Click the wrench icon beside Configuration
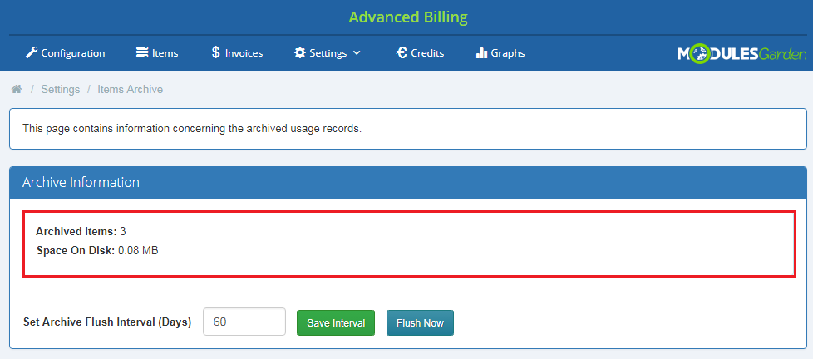 coord(31,53)
